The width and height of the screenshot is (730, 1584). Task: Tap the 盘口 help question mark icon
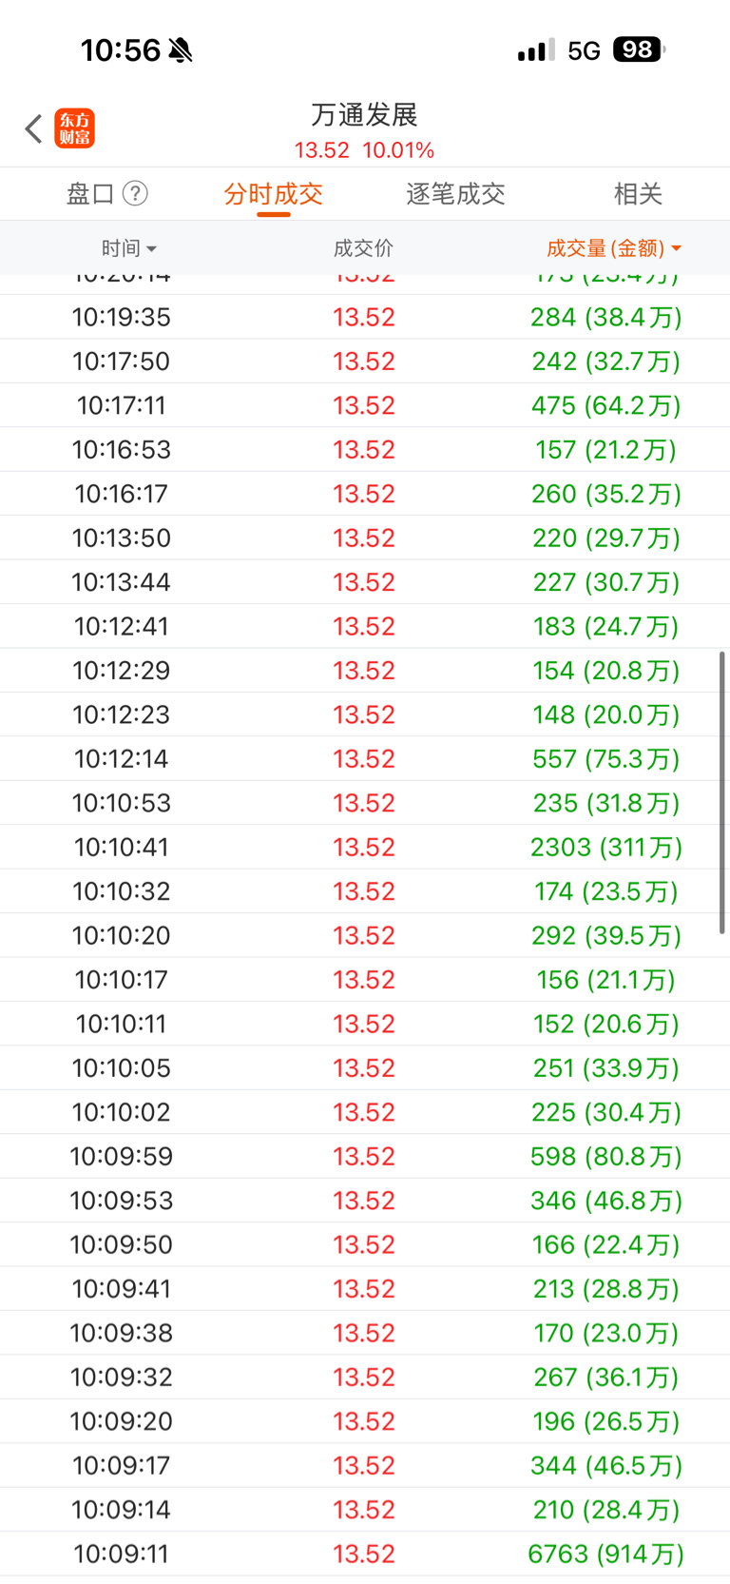(136, 194)
